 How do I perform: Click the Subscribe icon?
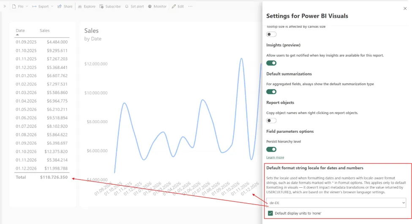101,6
